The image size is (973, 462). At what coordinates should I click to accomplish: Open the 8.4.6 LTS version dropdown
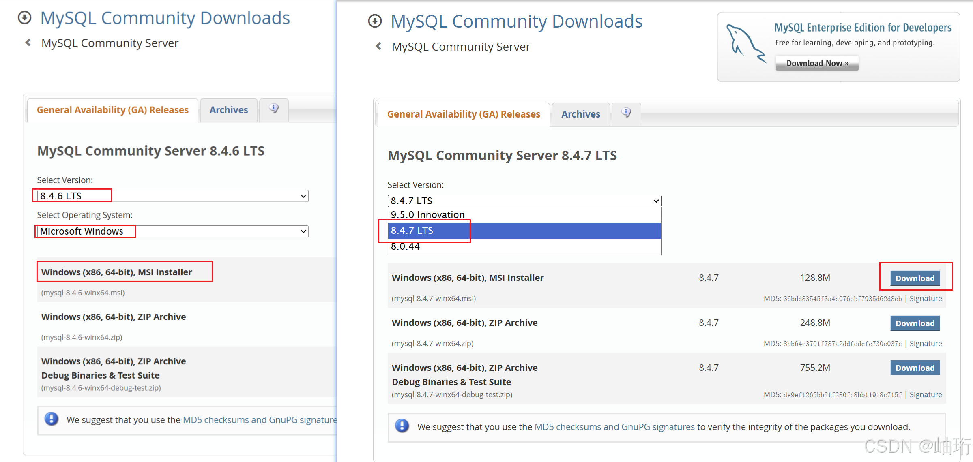pyautogui.click(x=172, y=196)
